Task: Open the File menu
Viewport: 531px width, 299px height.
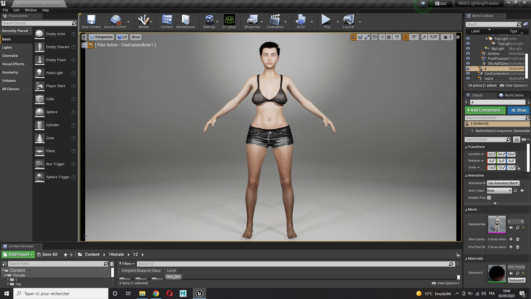Action: click(5, 10)
